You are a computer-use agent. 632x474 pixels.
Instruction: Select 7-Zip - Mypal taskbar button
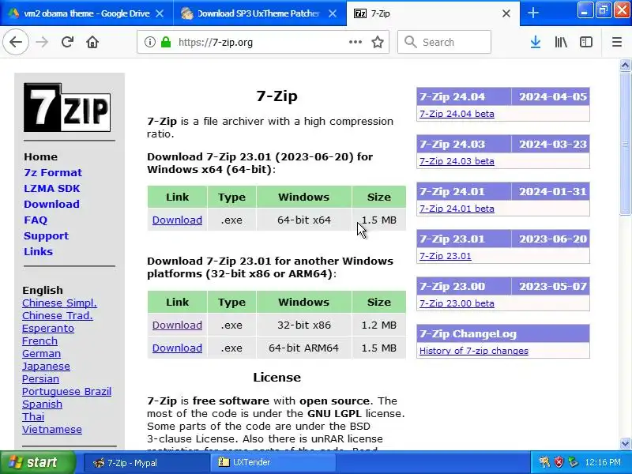click(146, 463)
